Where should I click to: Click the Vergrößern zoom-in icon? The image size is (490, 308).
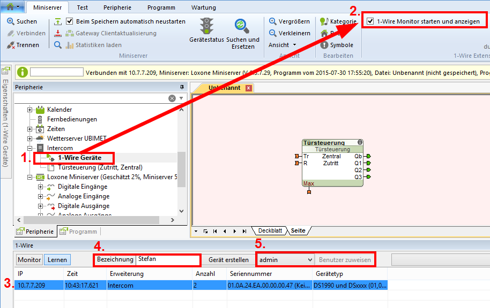(x=273, y=21)
